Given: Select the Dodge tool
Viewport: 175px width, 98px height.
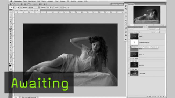Looking at the screenshot, I should pyautogui.click(x=11, y=43).
